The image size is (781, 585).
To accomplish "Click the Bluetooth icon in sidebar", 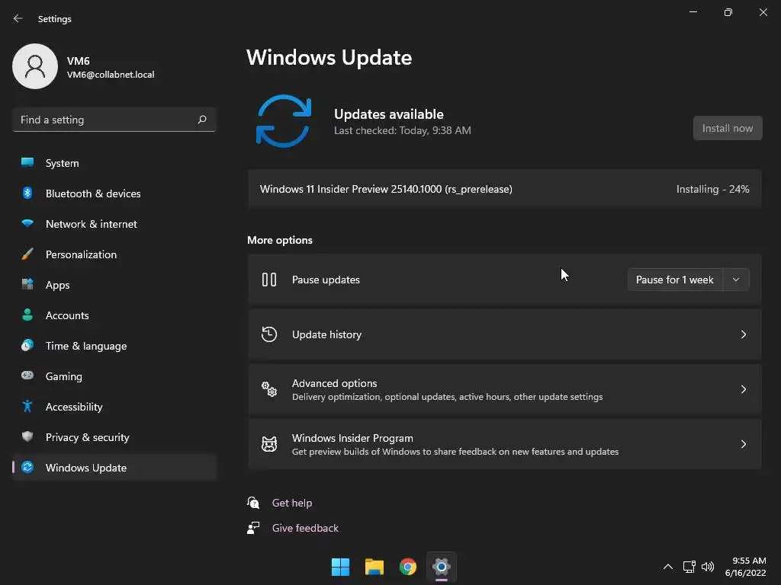I will (27, 193).
